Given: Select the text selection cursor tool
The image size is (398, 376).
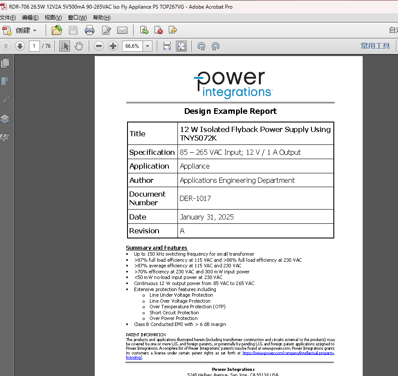Looking at the screenshot, I should tap(65, 46).
